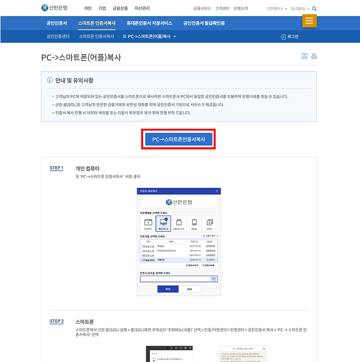Open the 자산관리 top menu
Viewport: 360px width, 362px height.
click(142, 8)
